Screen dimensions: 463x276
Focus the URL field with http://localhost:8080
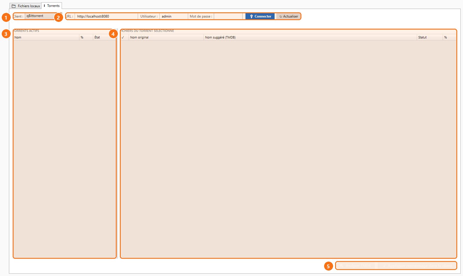106,16
